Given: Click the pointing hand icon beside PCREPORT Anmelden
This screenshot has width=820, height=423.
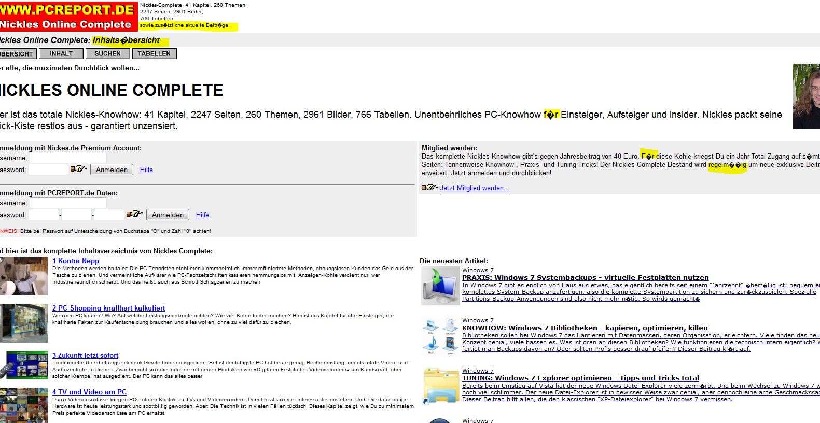Looking at the screenshot, I should coord(135,214).
